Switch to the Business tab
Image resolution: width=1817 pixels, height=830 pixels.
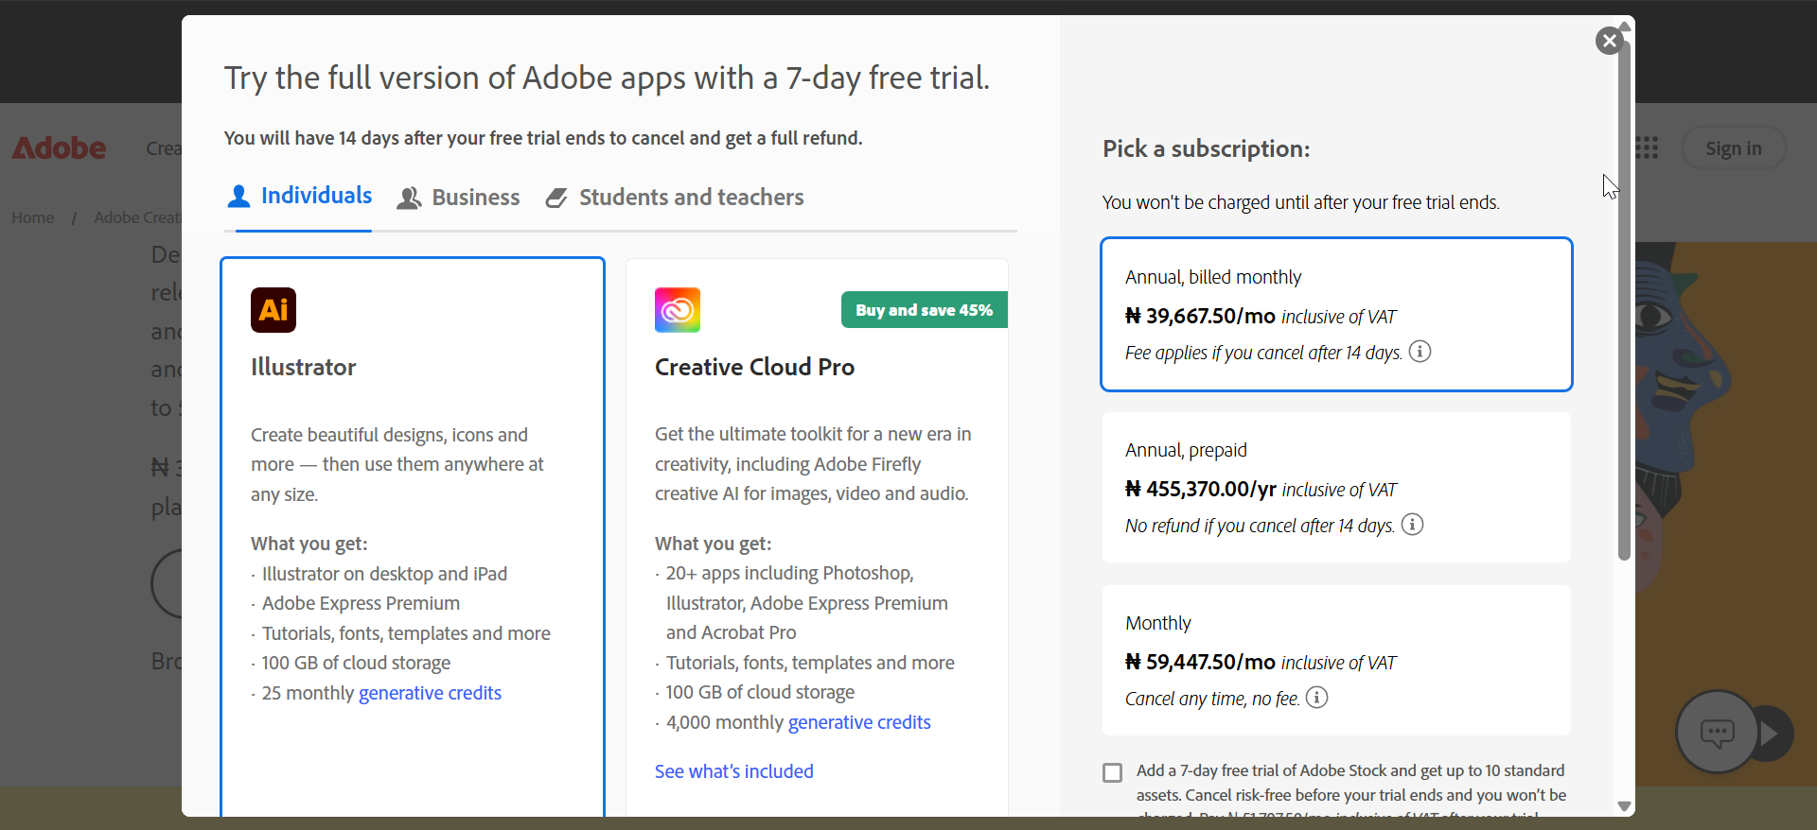tap(459, 198)
